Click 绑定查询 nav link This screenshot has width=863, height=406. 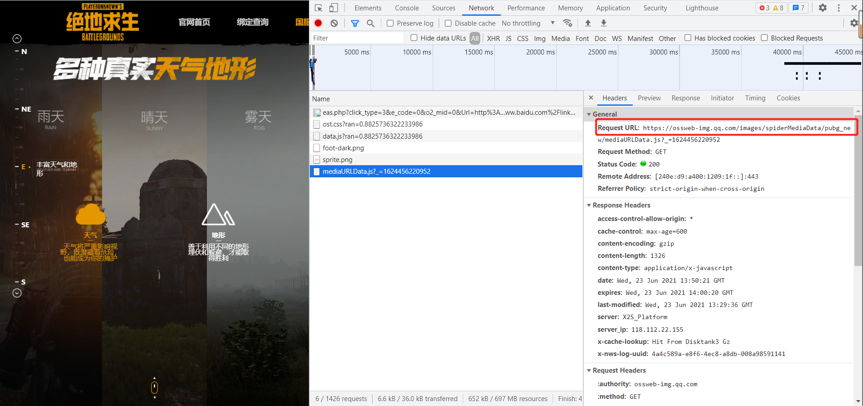(x=252, y=22)
